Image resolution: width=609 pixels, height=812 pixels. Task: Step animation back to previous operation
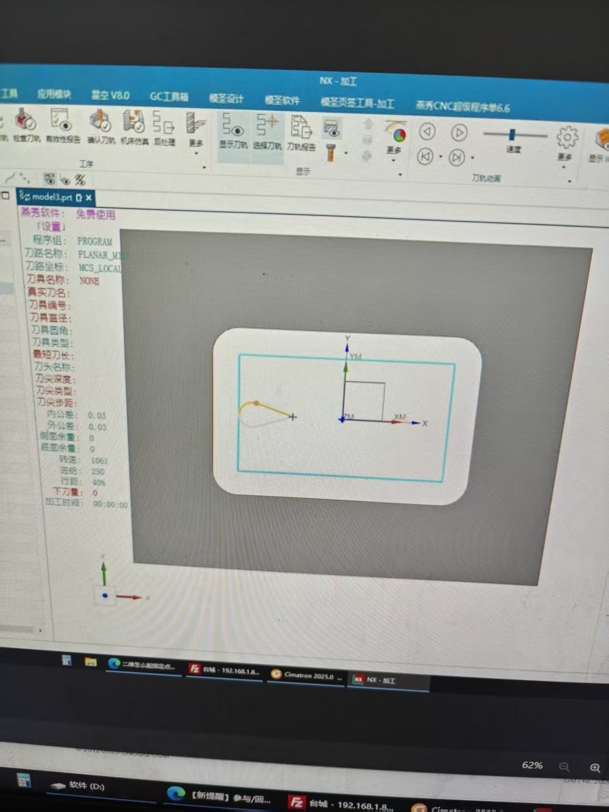tap(425, 156)
